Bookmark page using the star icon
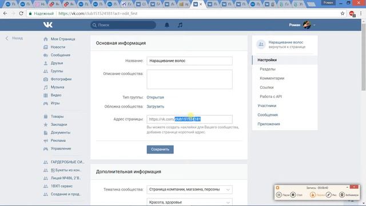This screenshot has height=206, width=366. point(343,14)
